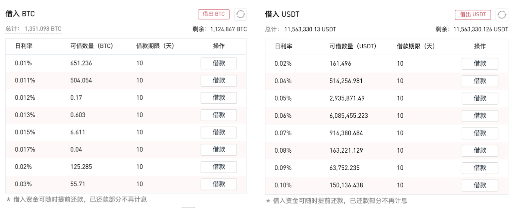
Task: Borrow BTC at 0.015% daily rate
Action: pos(218,132)
